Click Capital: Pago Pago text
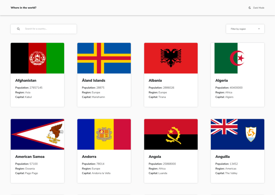This screenshot has height=195, width=275. pos(27,173)
